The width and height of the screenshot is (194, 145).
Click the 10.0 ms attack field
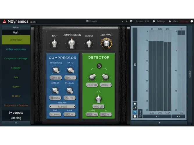coord(55,98)
